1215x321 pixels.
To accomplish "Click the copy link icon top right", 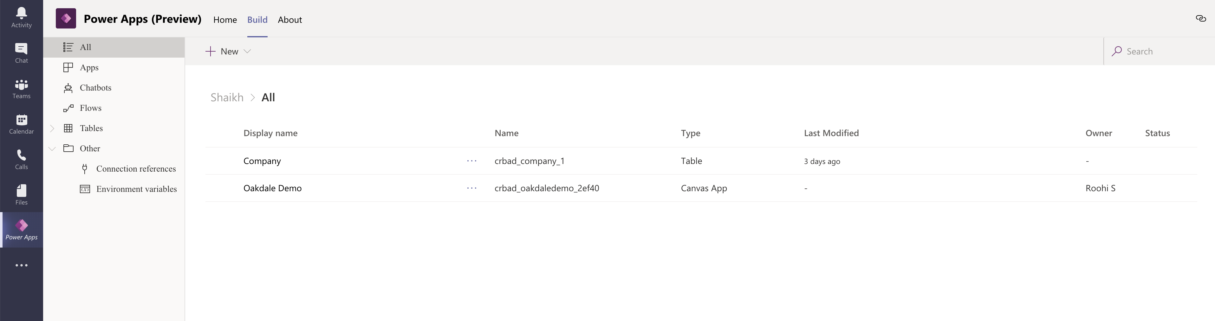I will tap(1201, 18).
